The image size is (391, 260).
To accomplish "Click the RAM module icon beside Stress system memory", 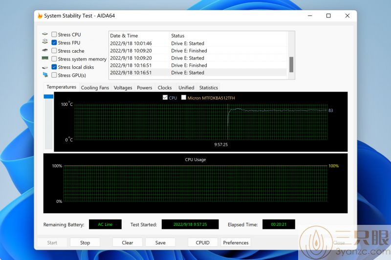I will pos(45,58).
